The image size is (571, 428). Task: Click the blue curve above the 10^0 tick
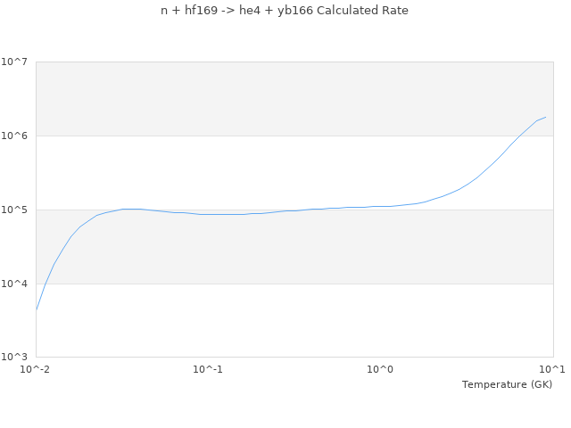point(380,207)
